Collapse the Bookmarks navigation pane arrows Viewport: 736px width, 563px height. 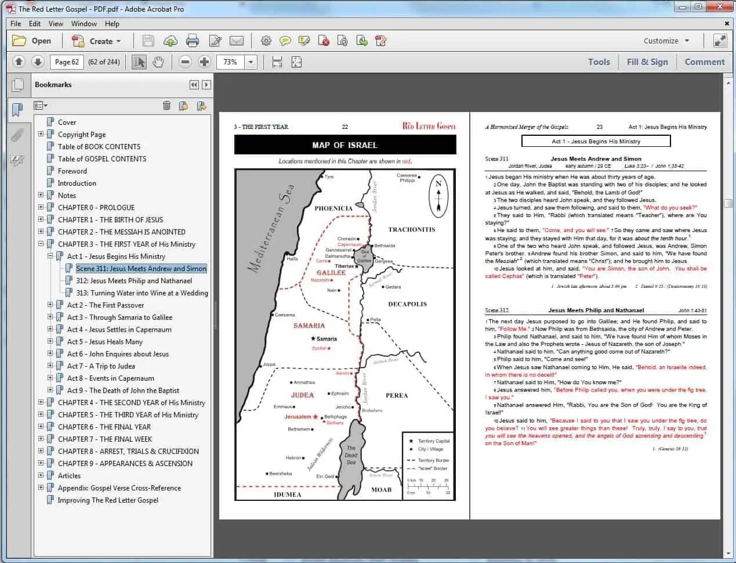click(194, 85)
